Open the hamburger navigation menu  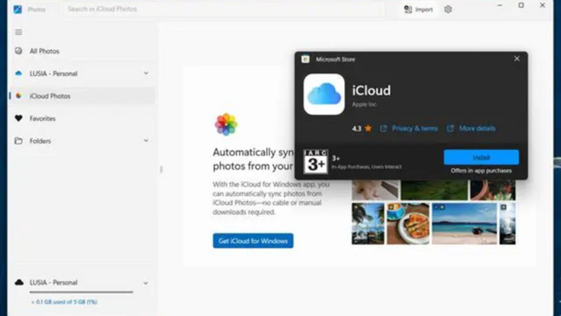click(x=19, y=32)
